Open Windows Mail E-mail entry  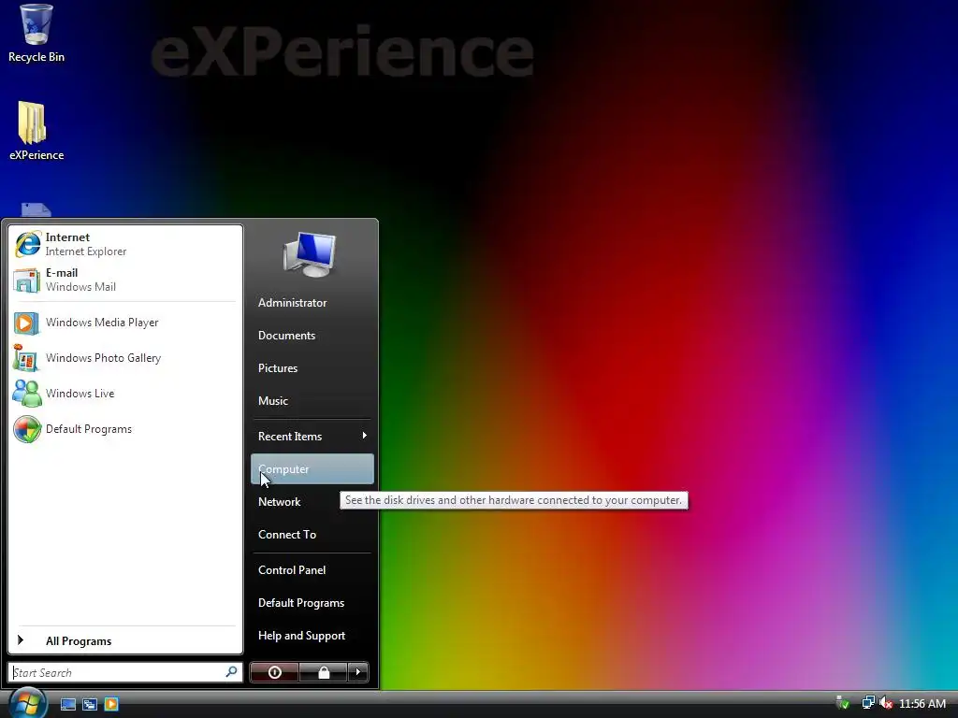pyautogui.click(x=124, y=280)
